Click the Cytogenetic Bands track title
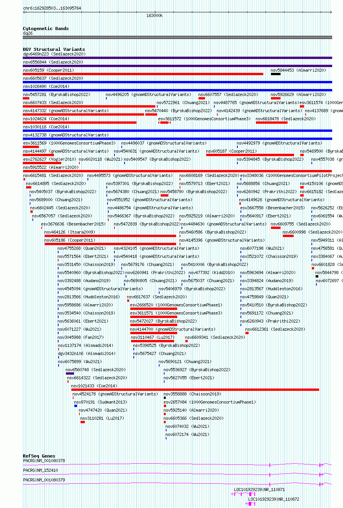Image resolution: width=343 pixels, height=508 pixels. click(x=46, y=29)
